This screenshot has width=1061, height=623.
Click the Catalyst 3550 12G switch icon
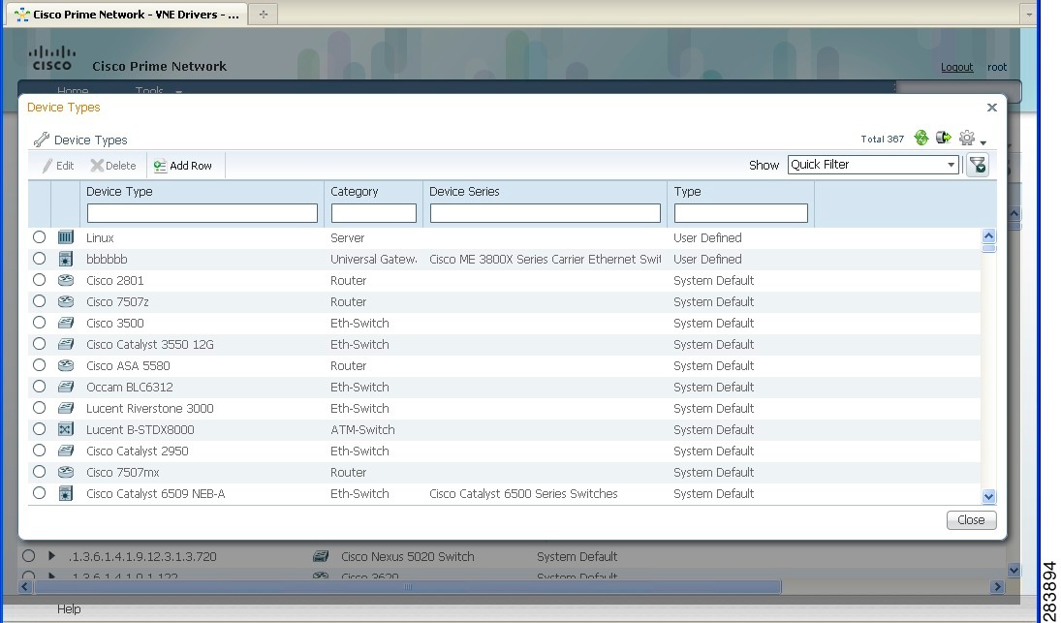coord(66,344)
